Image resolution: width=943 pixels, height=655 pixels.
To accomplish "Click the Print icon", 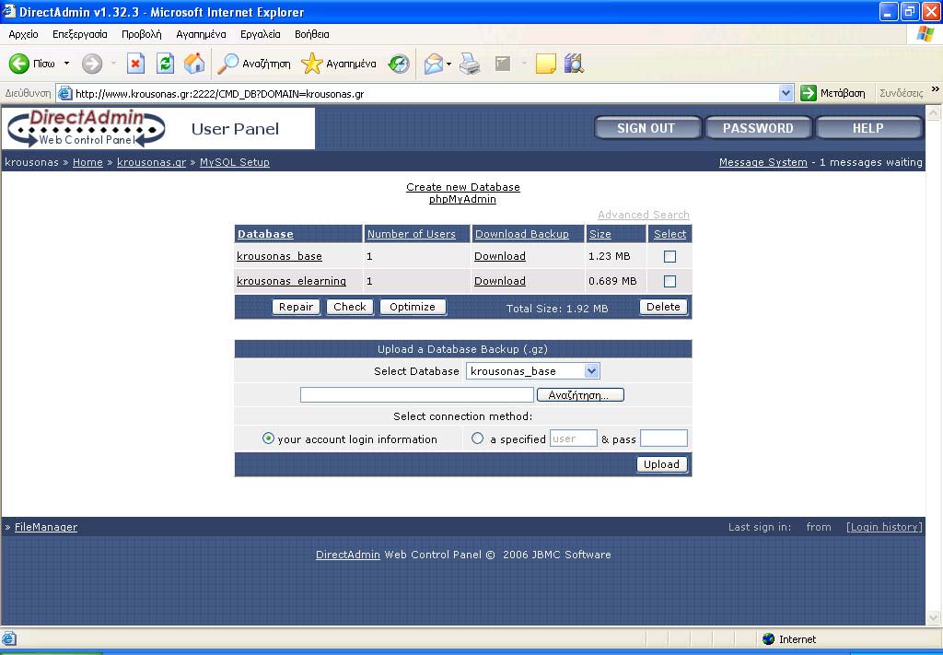I will tap(470, 64).
